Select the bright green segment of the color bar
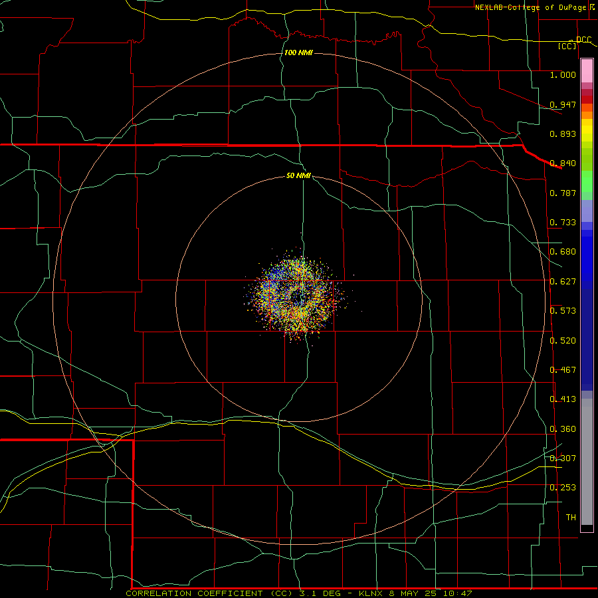Image resolution: width=598 pixels, height=598 pixels. 587,181
